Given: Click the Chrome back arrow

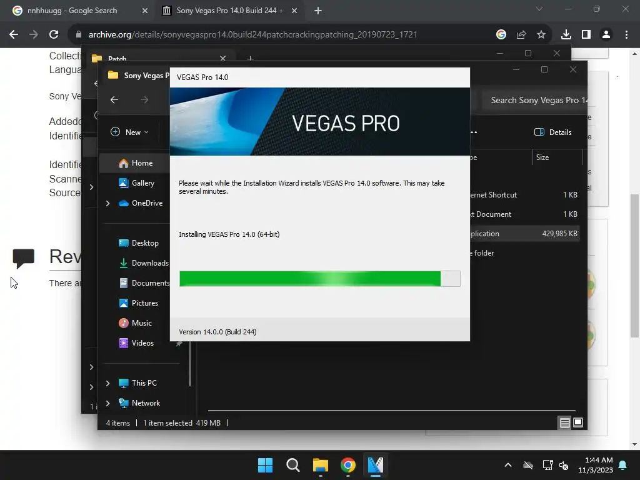Looking at the screenshot, I should click(x=14, y=35).
